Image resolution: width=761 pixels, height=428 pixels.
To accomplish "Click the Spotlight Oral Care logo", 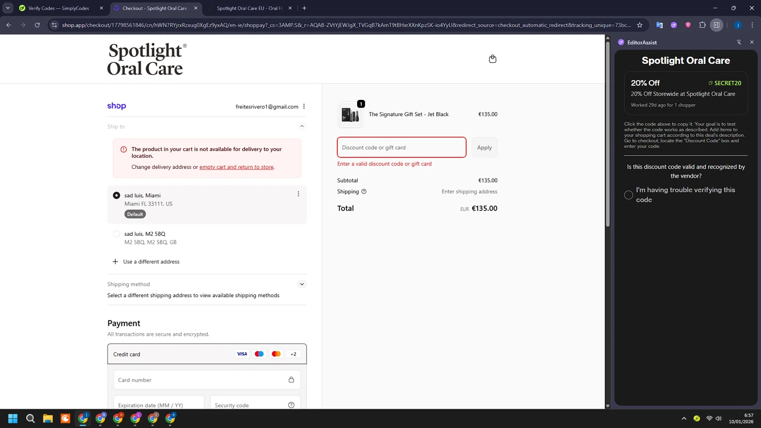I will 147,59.
